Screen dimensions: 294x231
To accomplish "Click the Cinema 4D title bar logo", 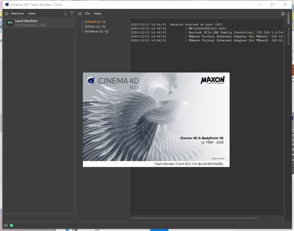I will click(x=6, y=4).
